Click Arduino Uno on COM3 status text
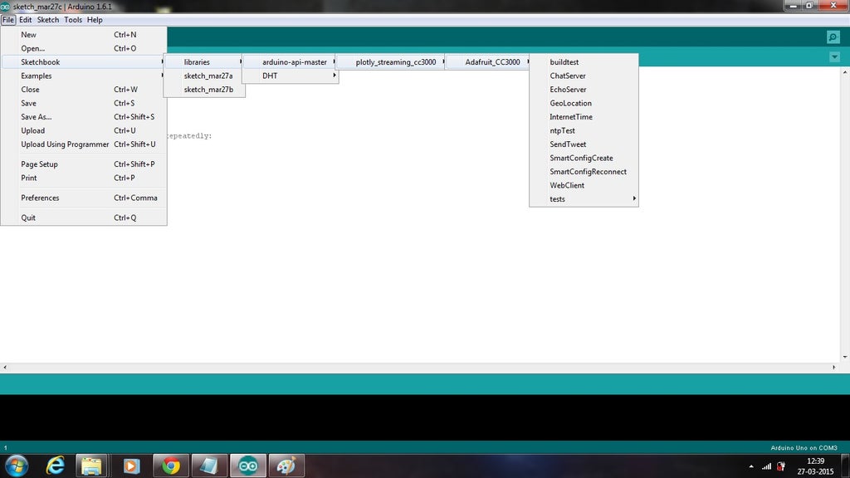This screenshot has height=478, width=850. [x=804, y=447]
